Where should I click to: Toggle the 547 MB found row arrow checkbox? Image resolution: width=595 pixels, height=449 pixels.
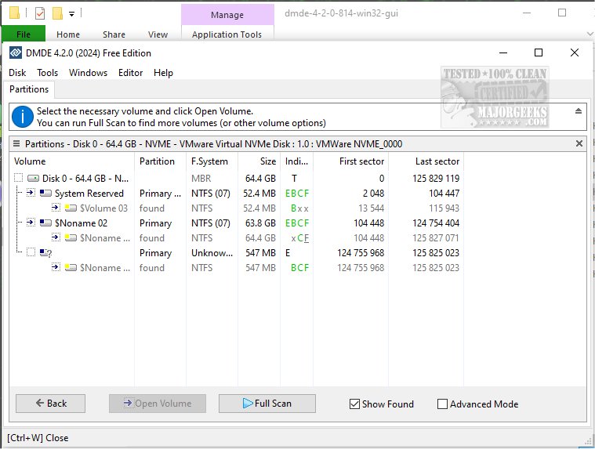56,267
